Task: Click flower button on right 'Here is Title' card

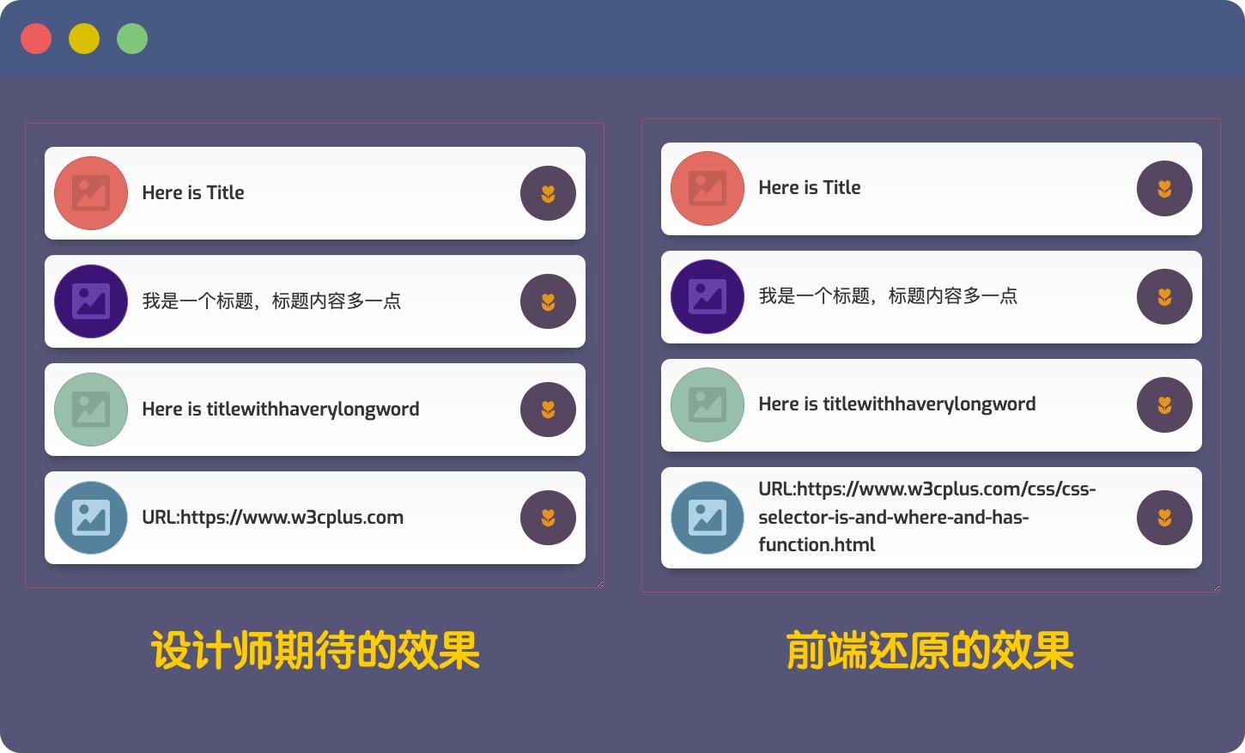Action: pyautogui.click(x=1164, y=188)
